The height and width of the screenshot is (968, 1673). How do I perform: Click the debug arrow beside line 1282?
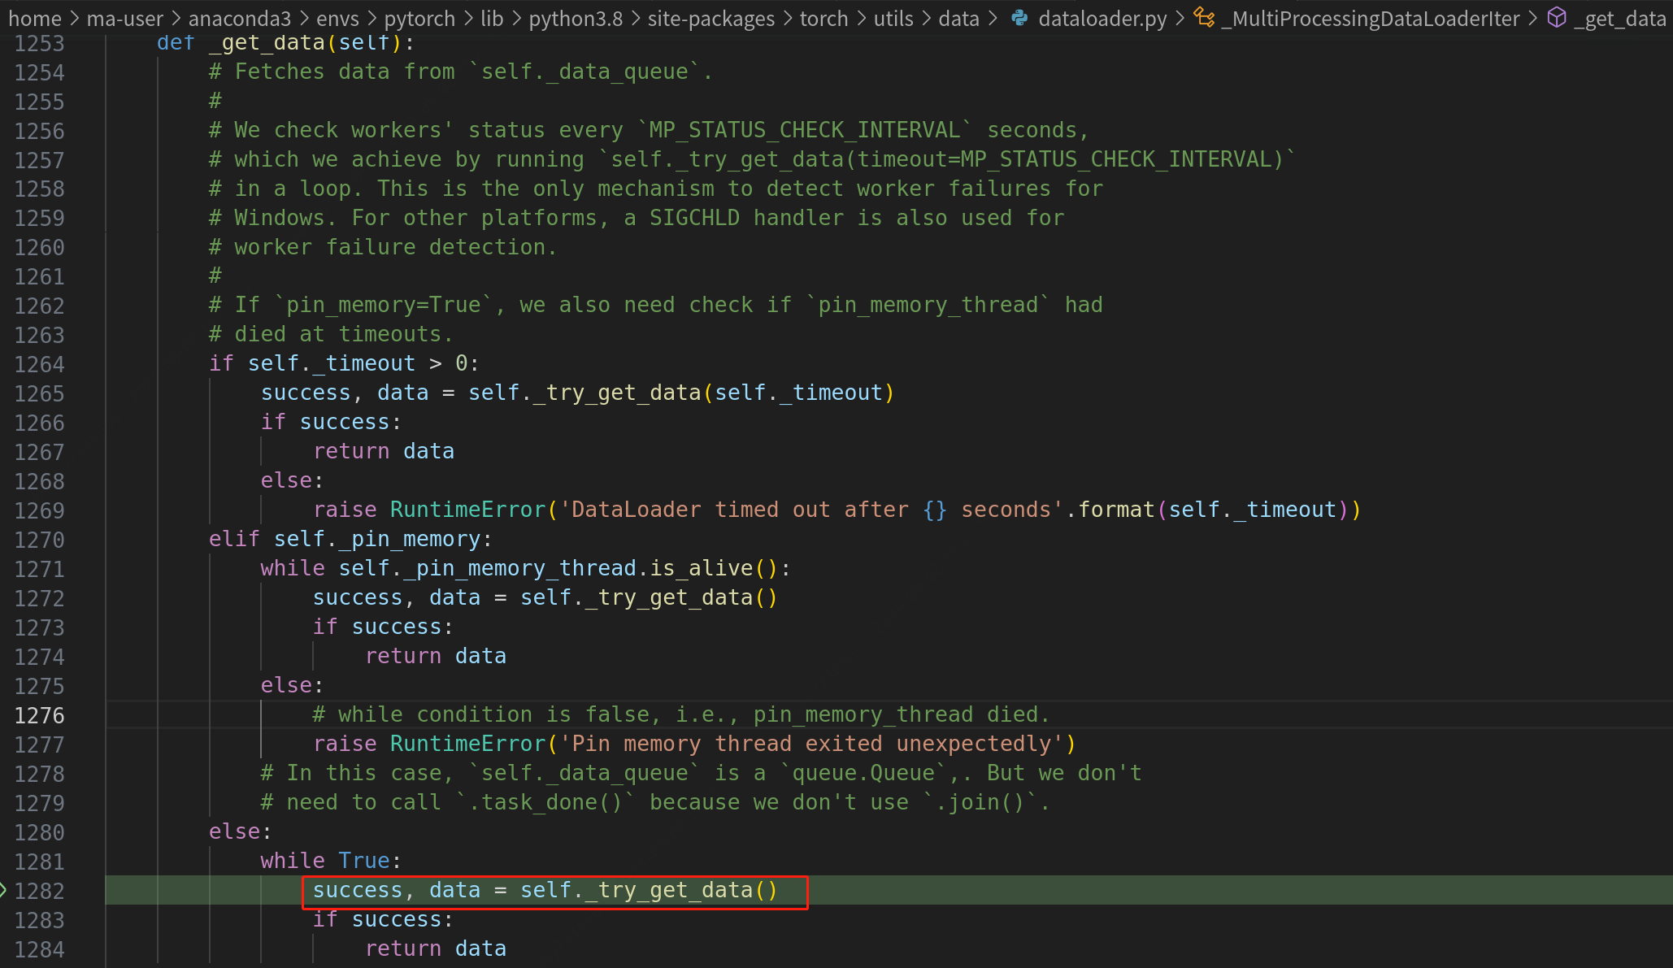[x=3, y=890]
